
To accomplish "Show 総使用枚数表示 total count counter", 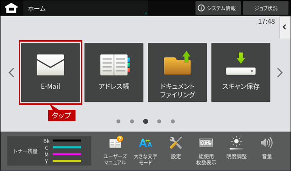I will [x=206, y=151].
